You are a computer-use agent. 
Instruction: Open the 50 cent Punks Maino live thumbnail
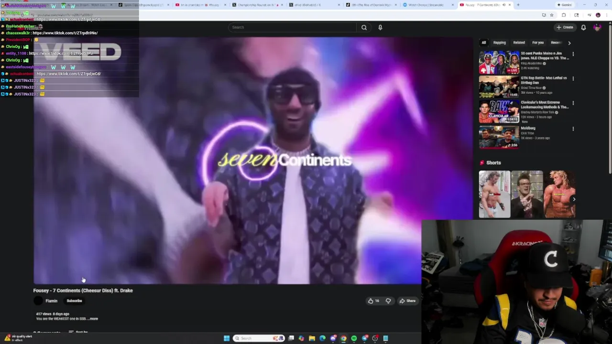click(x=499, y=63)
